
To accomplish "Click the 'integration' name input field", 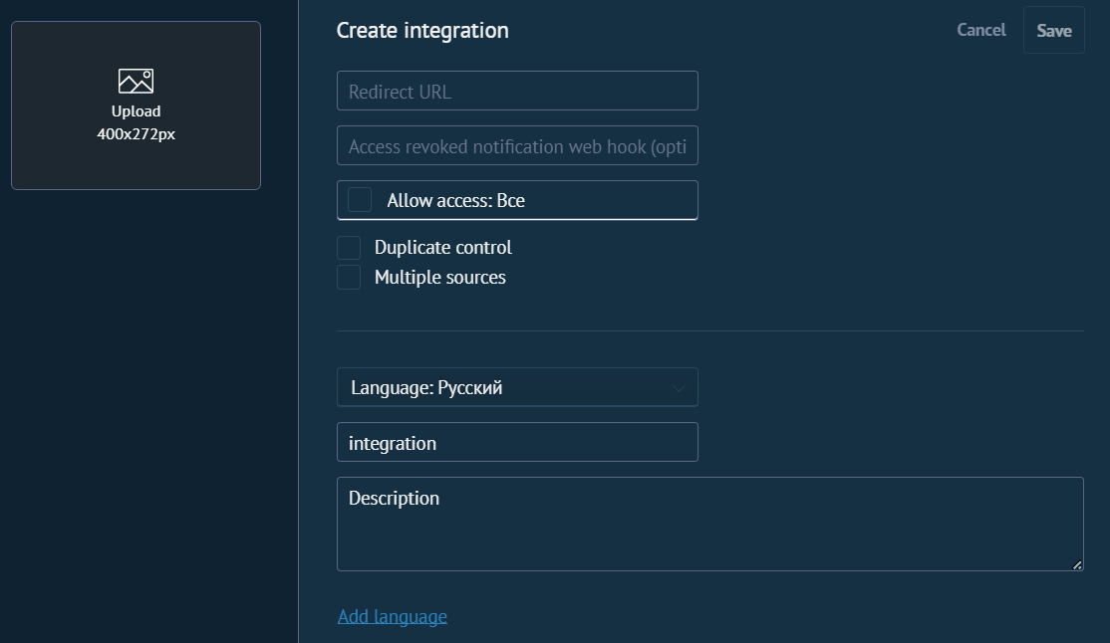I will click(x=517, y=443).
